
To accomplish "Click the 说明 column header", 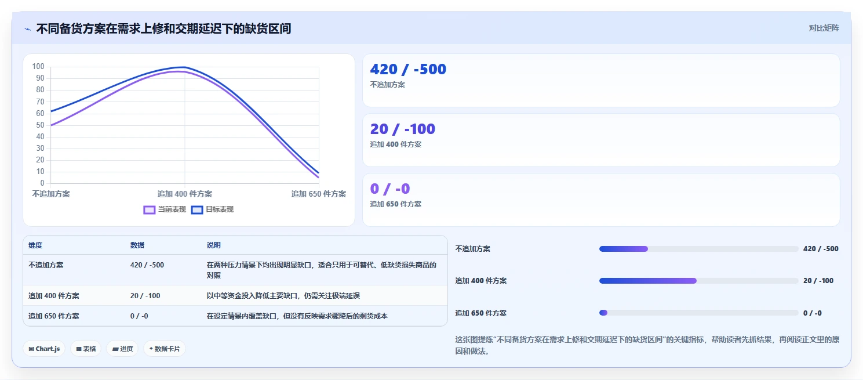I will pyautogui.click(x=214, y=245).
